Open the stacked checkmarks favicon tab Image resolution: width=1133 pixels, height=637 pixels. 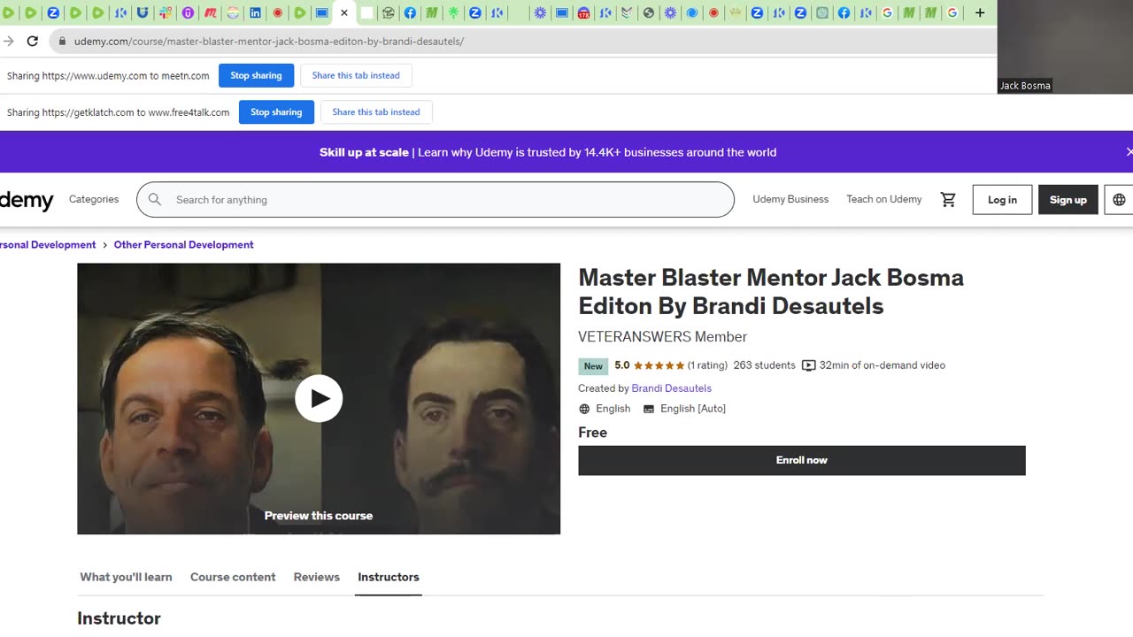[x=627, y=13]
